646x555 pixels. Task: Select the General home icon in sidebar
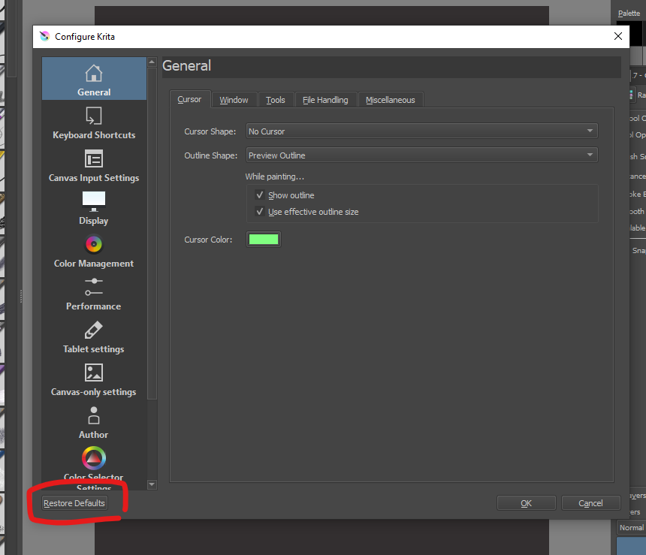tap(94, 74)
